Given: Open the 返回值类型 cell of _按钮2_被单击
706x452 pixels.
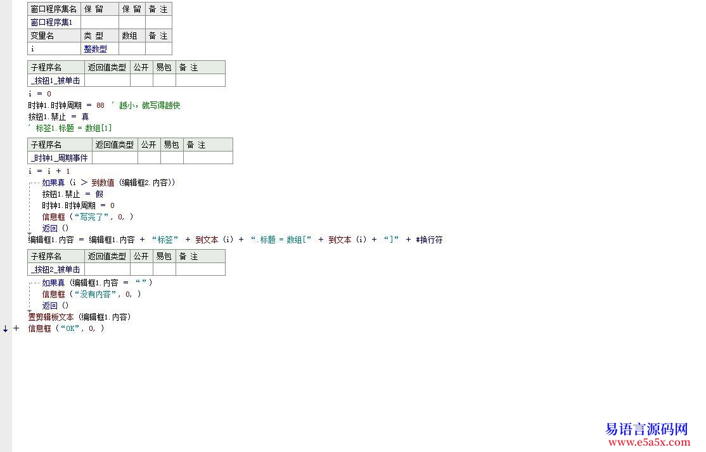Looking at the screenshot, I should (107, 269).
